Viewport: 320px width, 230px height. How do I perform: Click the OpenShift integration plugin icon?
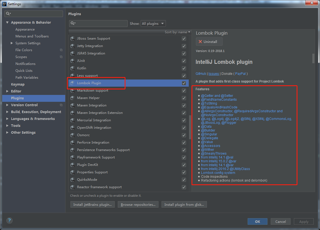click(72, 128)
